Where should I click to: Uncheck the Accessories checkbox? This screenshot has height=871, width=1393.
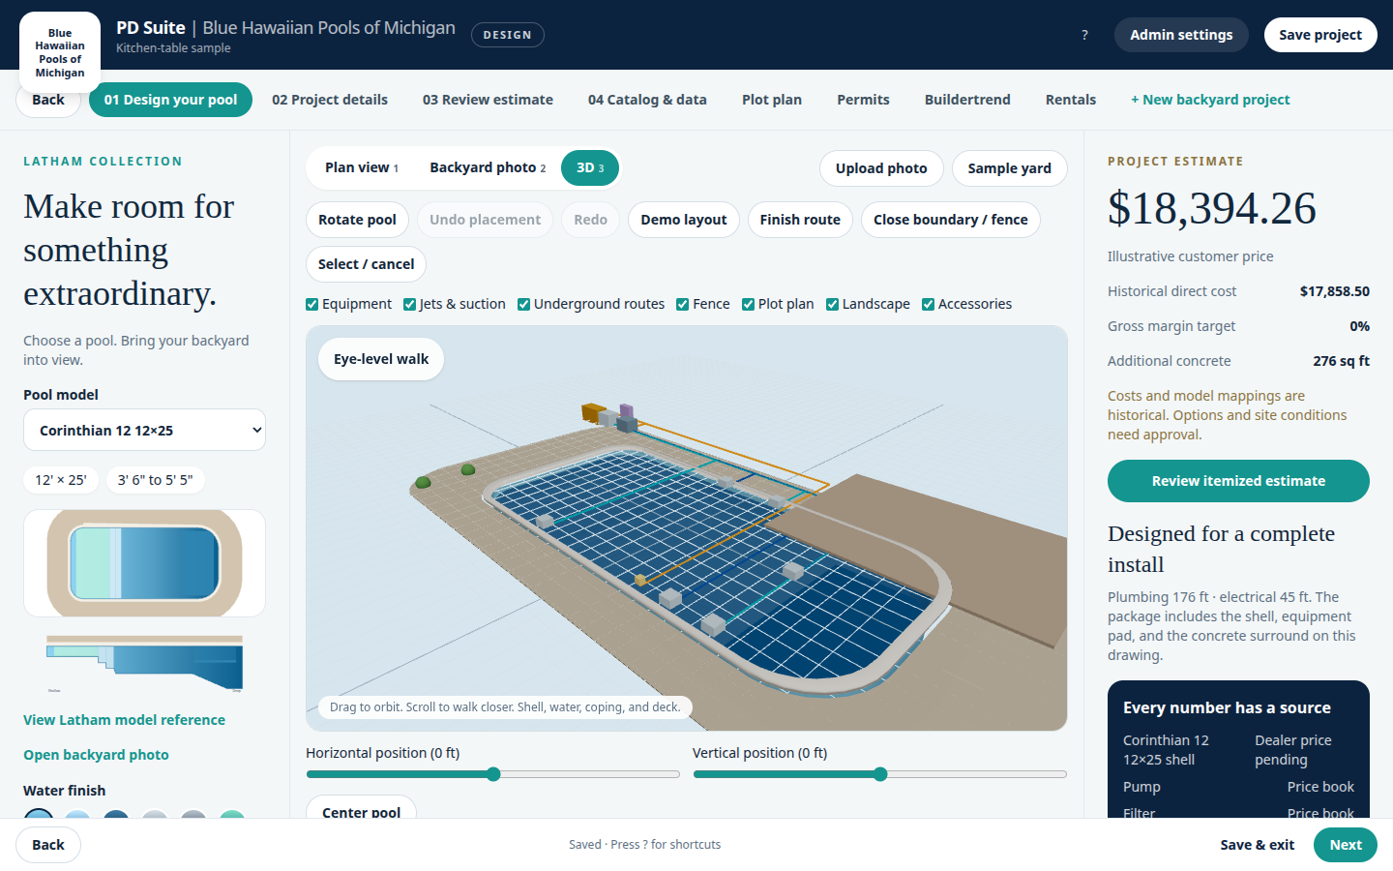pos(929,305)
